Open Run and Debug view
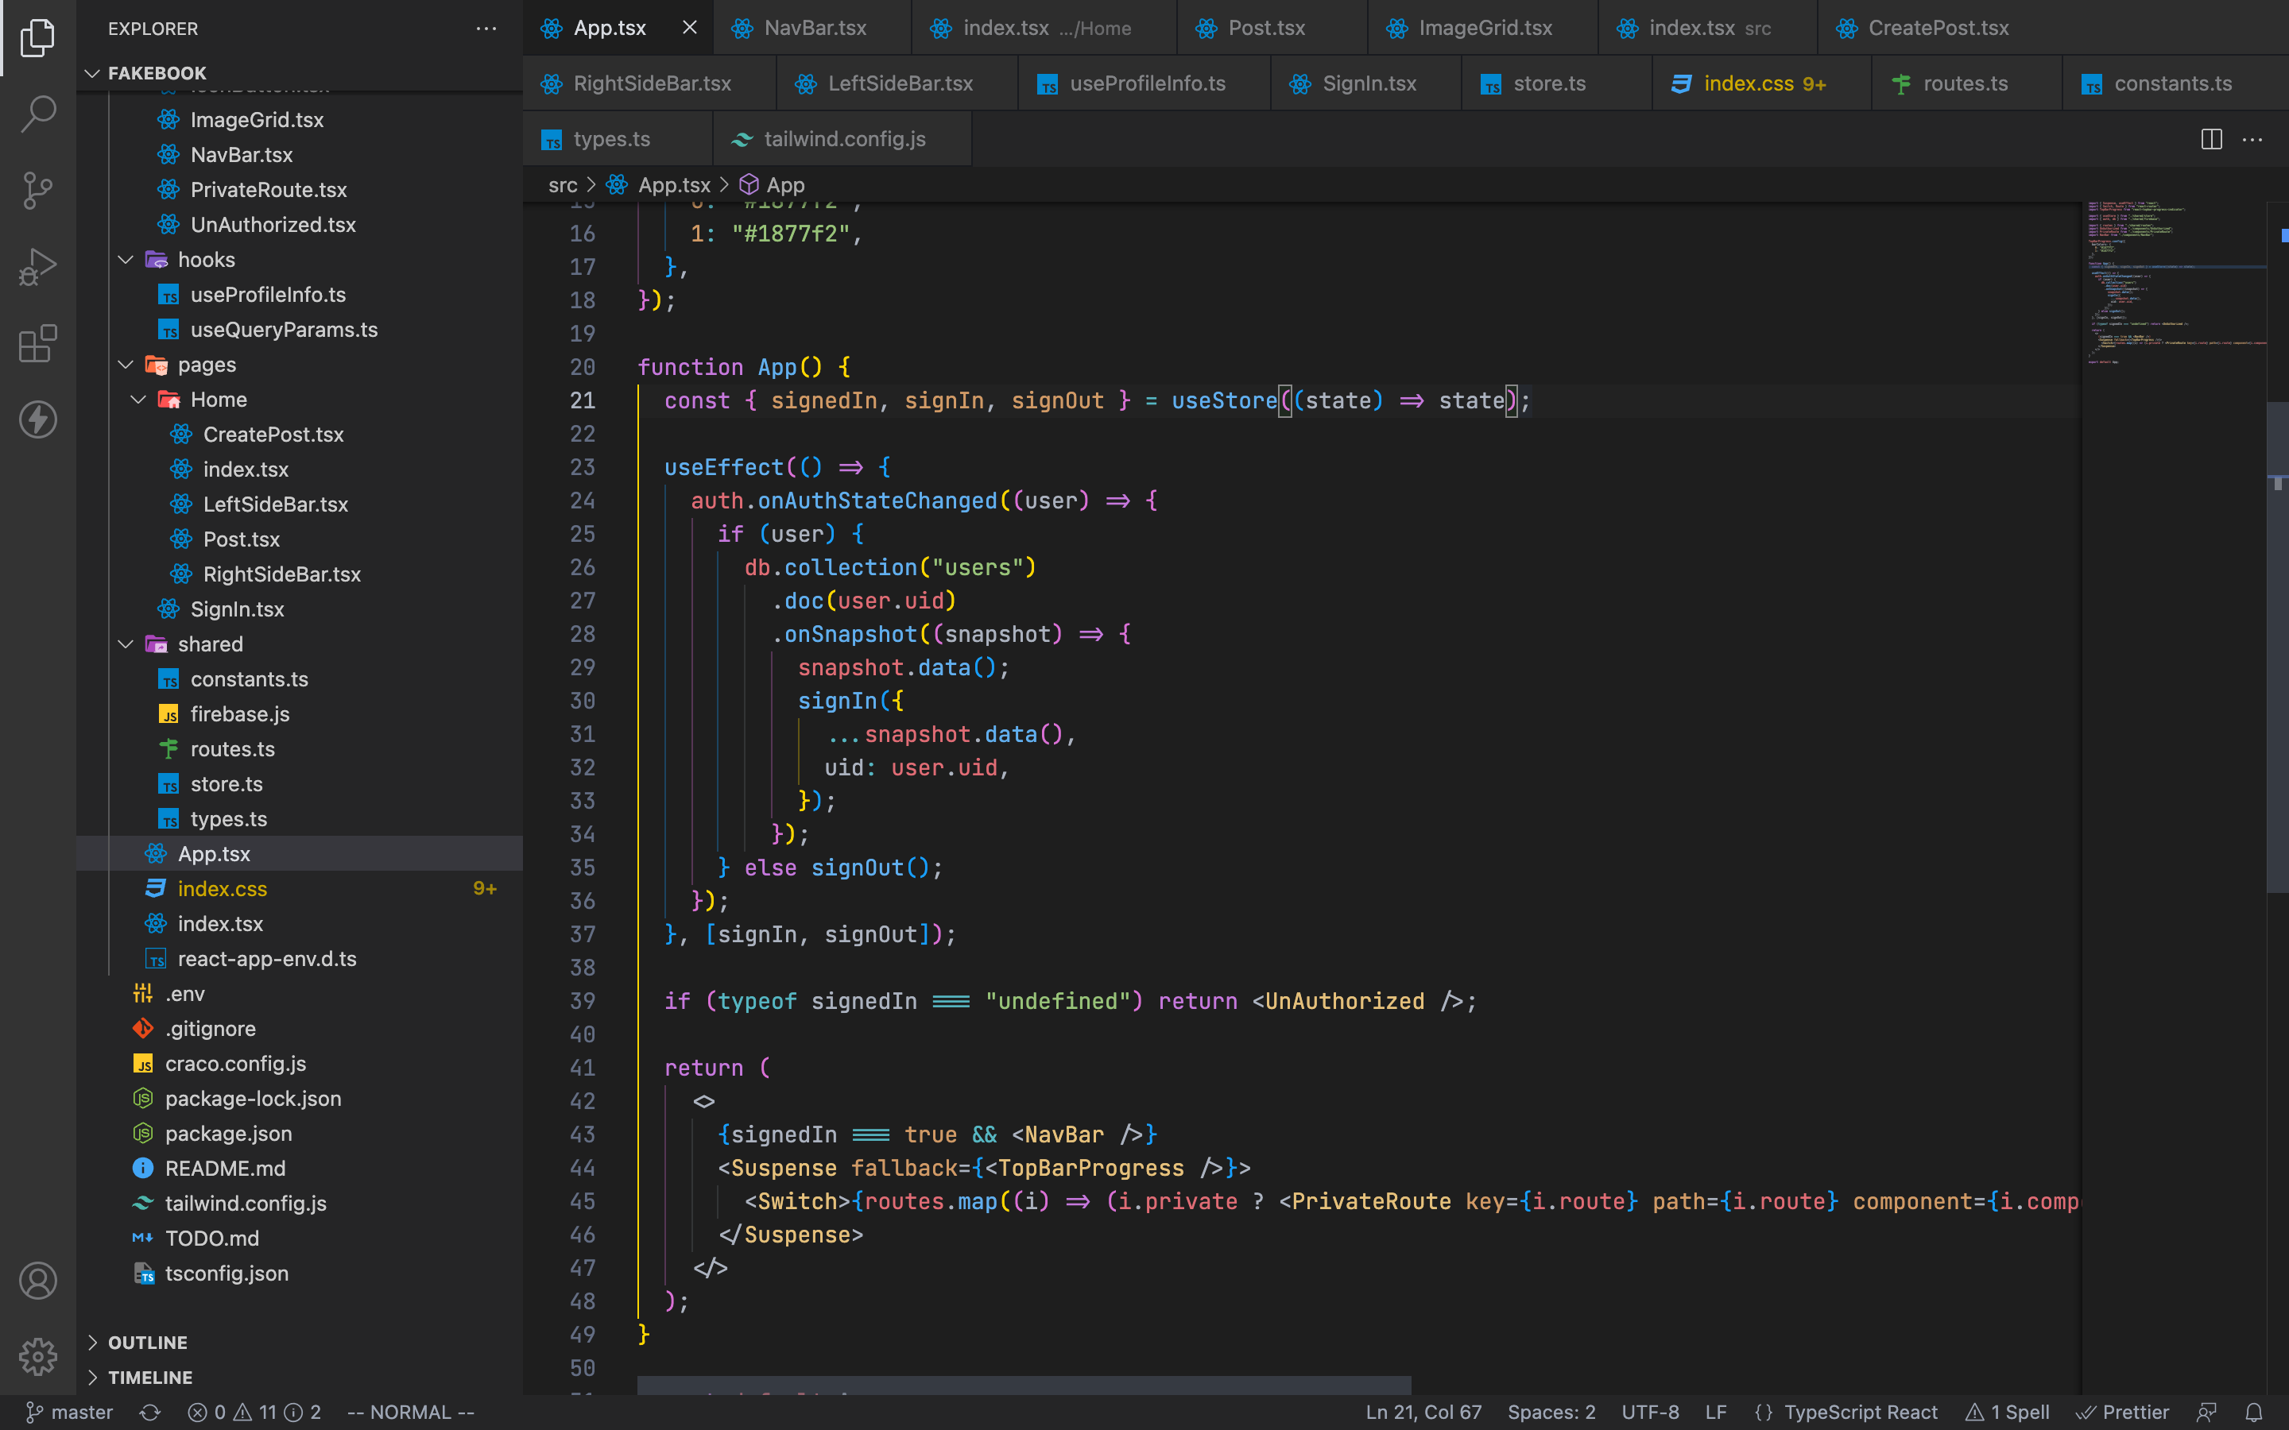The width and height of the screenshot is (2289, 1430). tap(38, 267)
